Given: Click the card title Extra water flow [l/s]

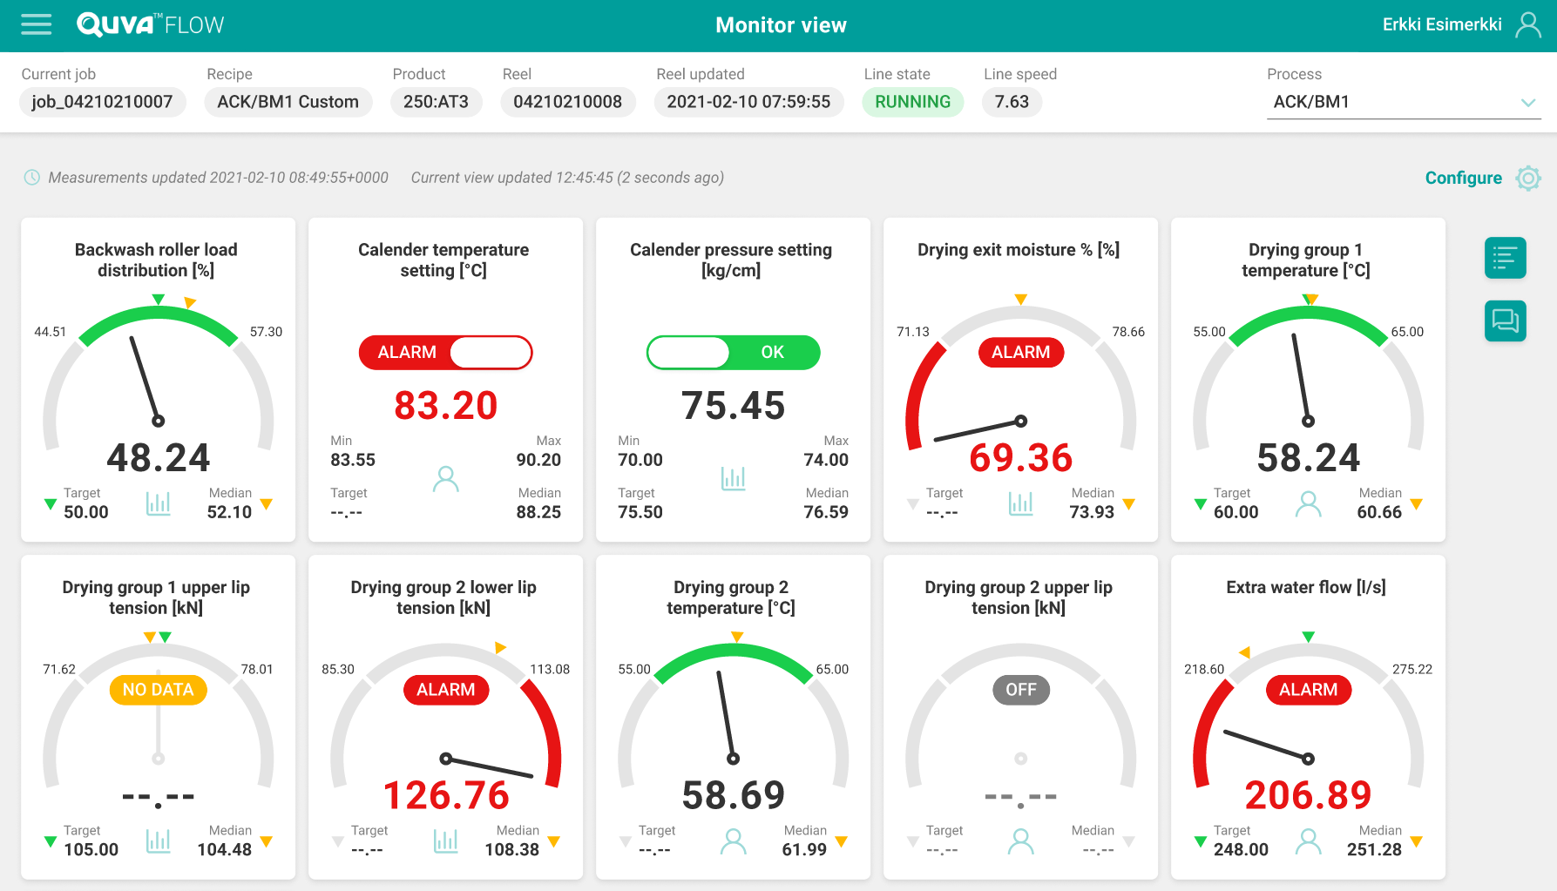Looking at the screenshot, I should pyautogui.click(x=1306, y=588).
